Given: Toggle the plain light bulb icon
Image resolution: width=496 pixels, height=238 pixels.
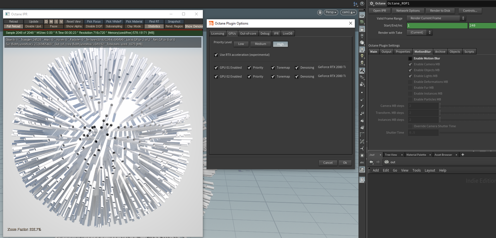Looking at the screenshot, I should tap(362, 49).
